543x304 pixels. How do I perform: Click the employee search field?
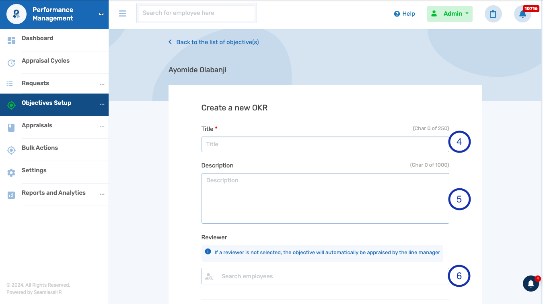click(197, 13)
